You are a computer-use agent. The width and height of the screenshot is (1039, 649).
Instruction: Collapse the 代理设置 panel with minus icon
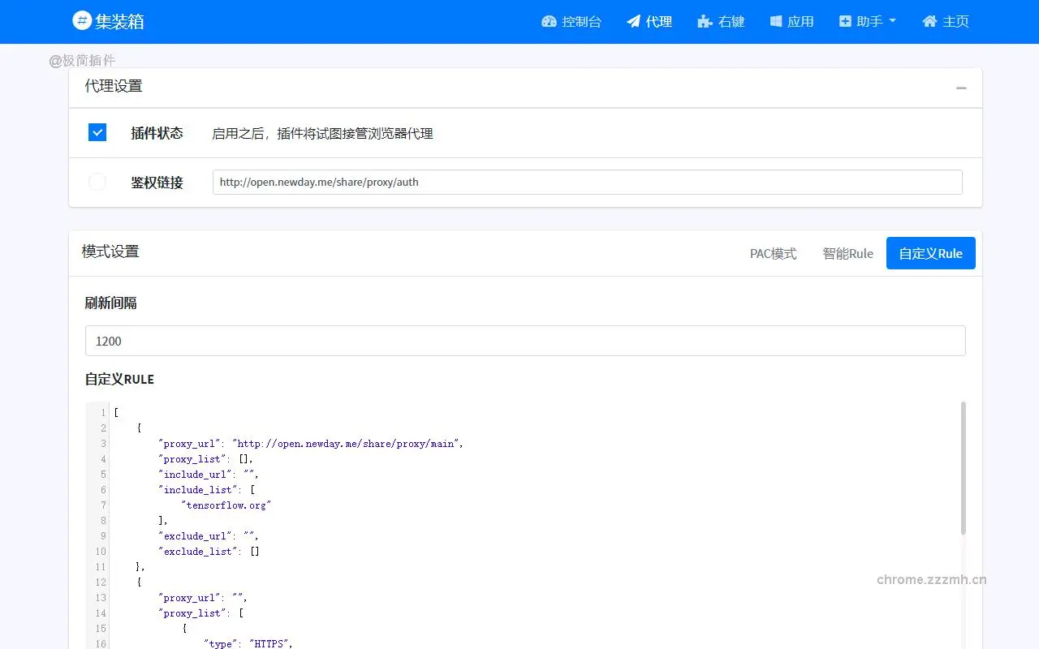pyautogui.click(x=960, y=88)
